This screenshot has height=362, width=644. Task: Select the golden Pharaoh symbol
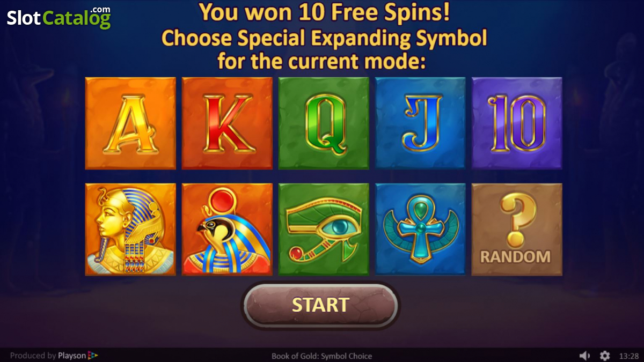[x=130, y=229]
